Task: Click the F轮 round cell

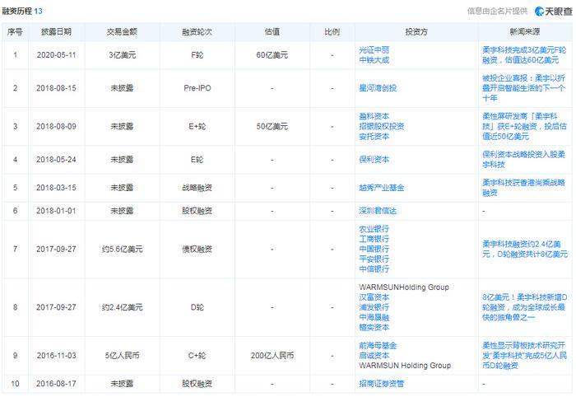Action: coord(197,55)
